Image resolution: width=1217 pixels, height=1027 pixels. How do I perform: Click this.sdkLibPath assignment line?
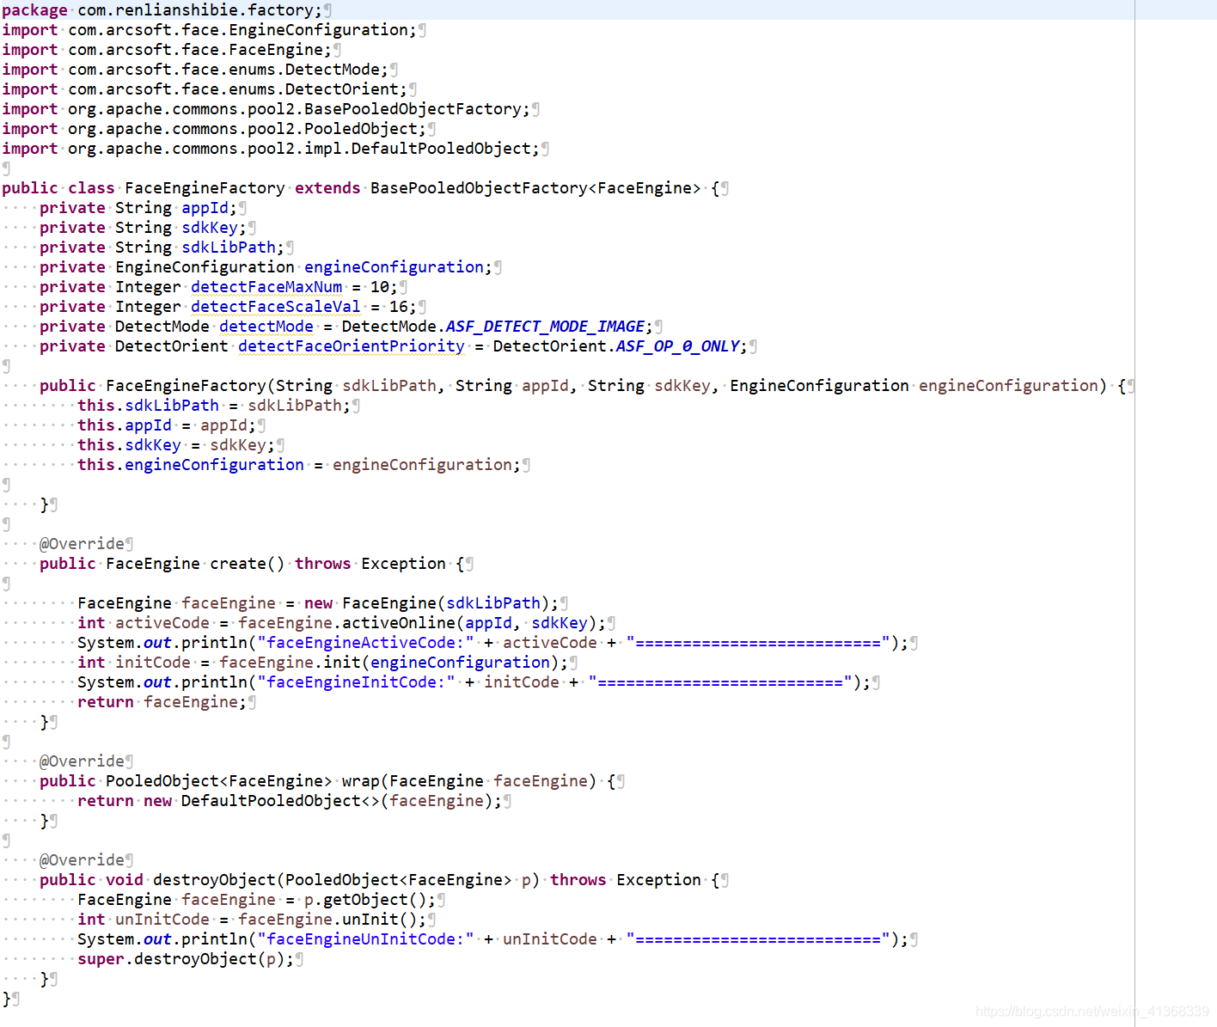pyautogui.click(x=214, y=406)
